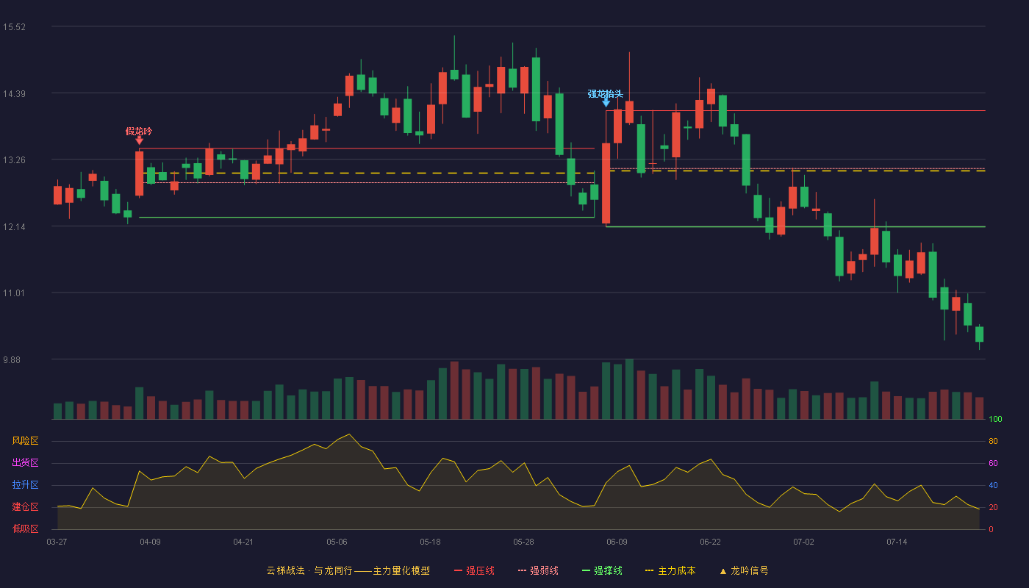Click the 06-09 date axis label
Image resolution: width=1029 pixels, height=588 pixels.
tap(617, 542)
